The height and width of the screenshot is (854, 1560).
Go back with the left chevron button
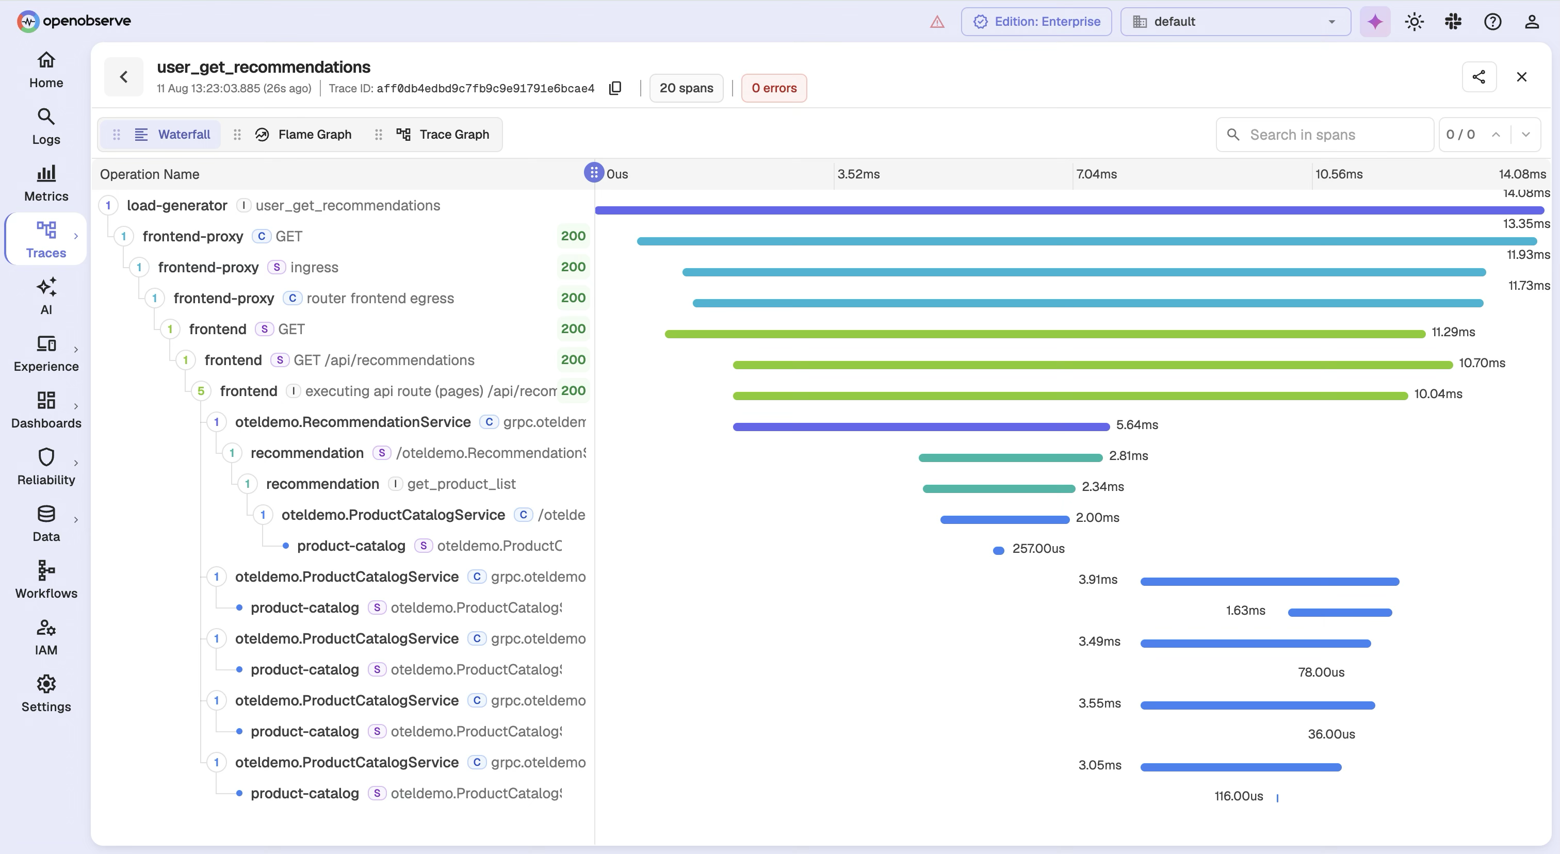click(123, 77)
